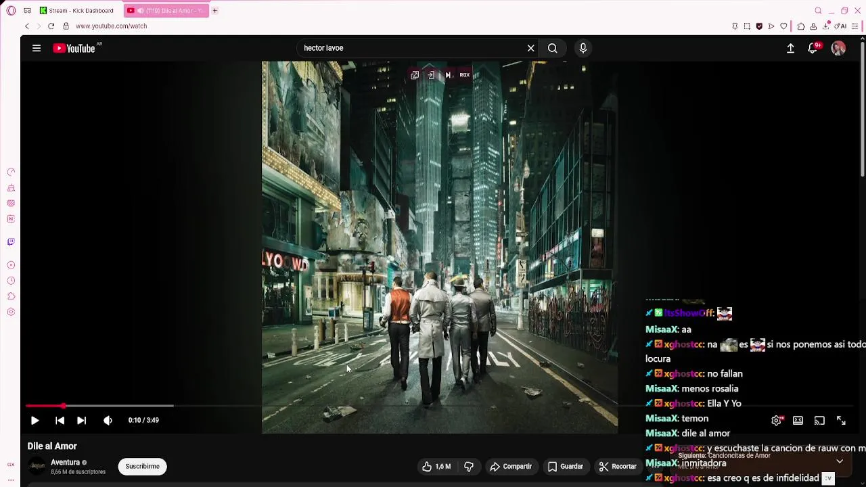The width and height of the screenshot is (866, 487).
Task: Run the search with the magnifier button
Action: point(553,48)
